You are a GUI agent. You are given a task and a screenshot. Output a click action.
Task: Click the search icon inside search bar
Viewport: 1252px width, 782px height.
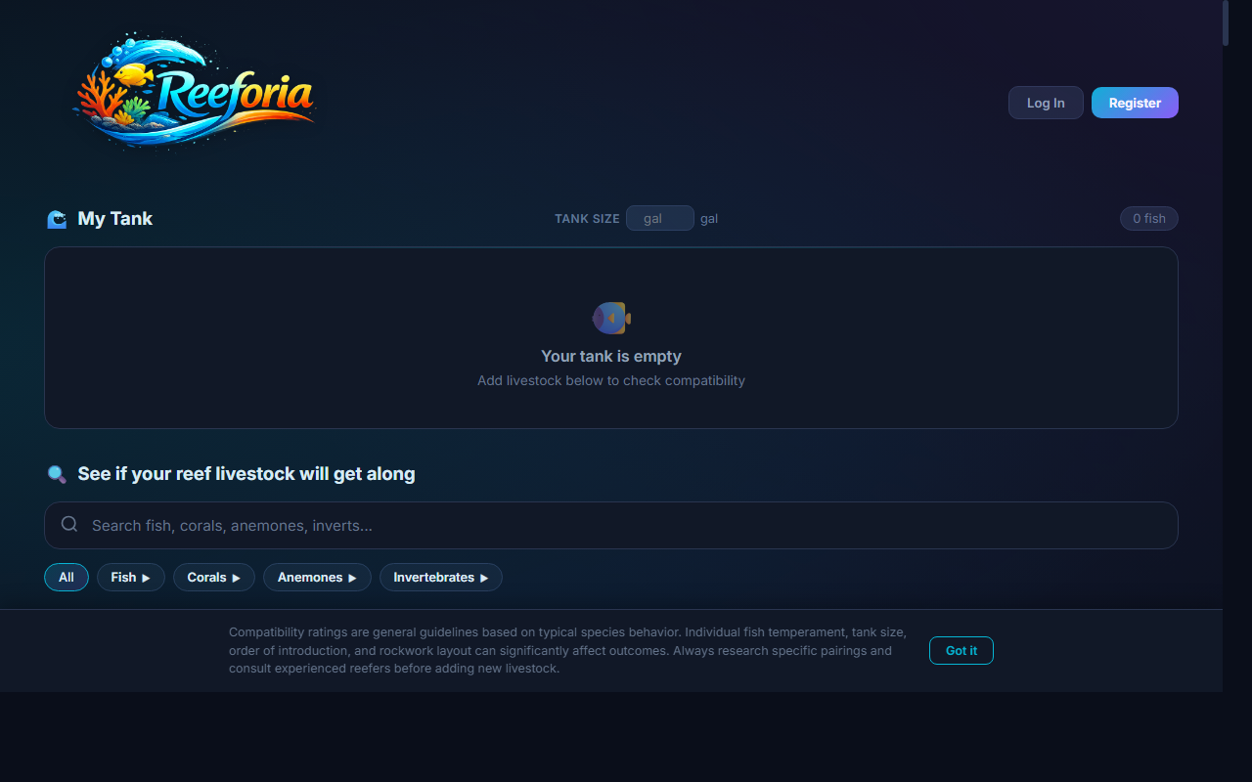click(69, 525)
